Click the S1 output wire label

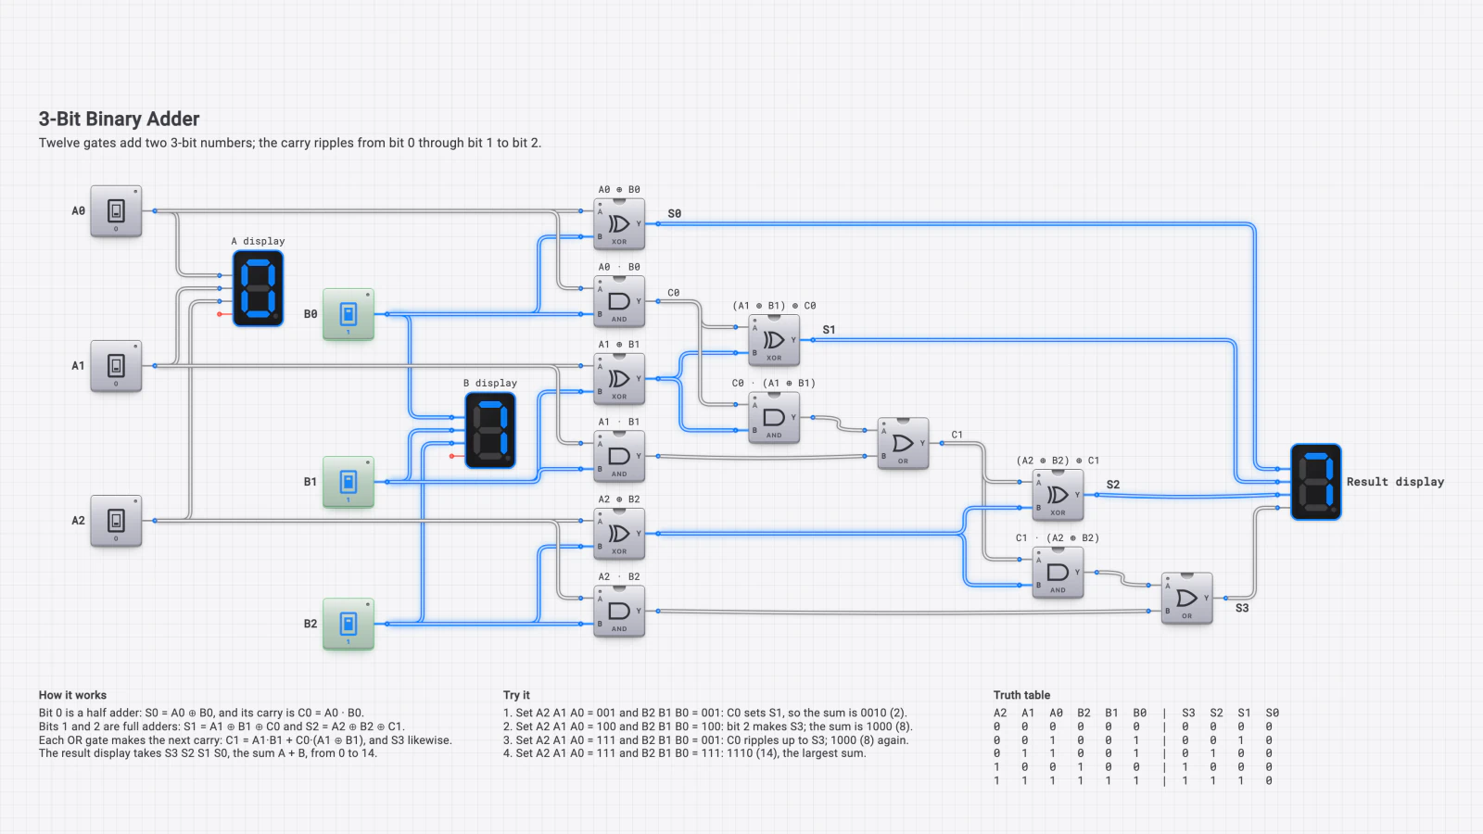pos(829,330)
